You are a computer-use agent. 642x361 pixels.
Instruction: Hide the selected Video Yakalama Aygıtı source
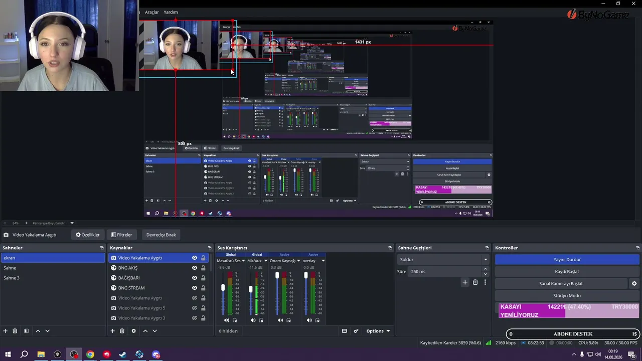[x=195, y=258]
